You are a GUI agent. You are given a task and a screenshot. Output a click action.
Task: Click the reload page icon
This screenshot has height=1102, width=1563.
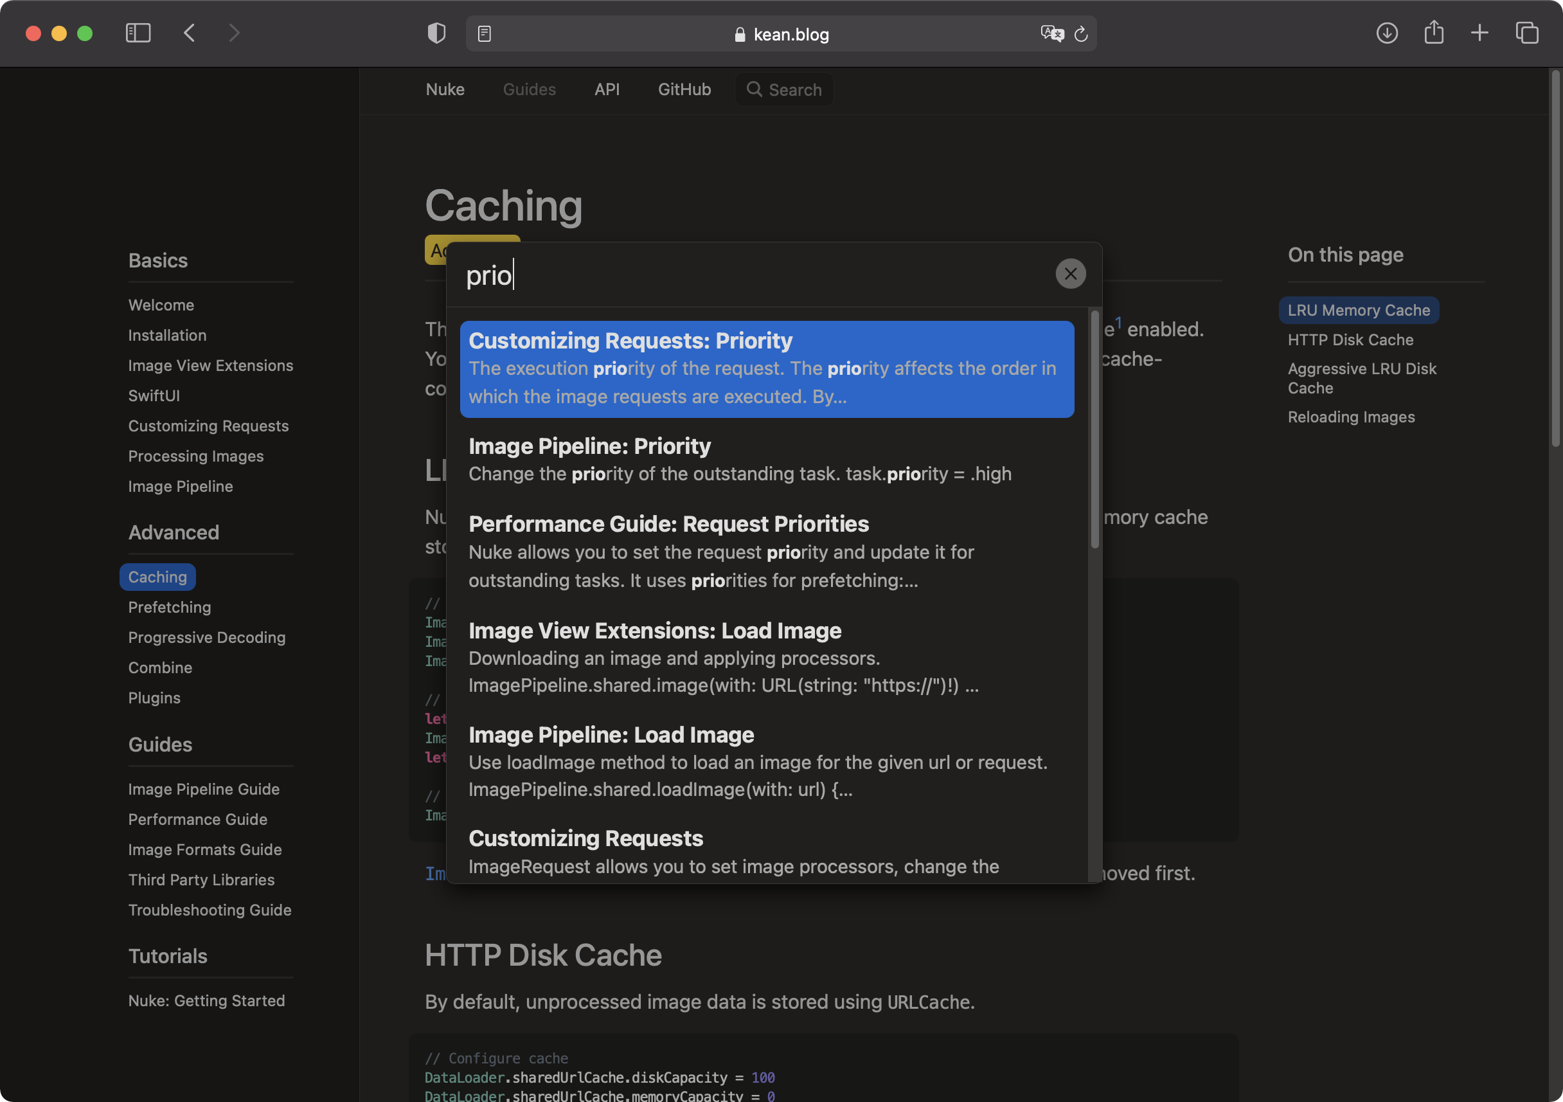1080,33
